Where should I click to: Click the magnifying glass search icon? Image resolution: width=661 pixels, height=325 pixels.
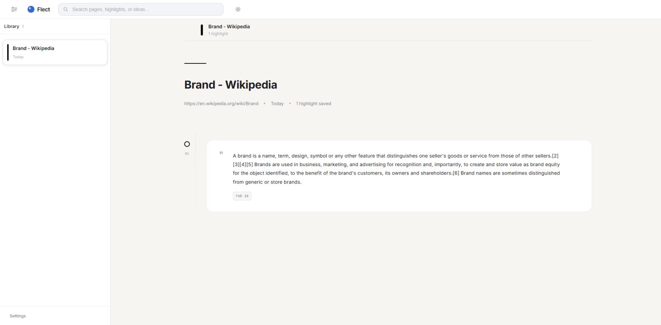pyautogui.click(x=66, y=9)
